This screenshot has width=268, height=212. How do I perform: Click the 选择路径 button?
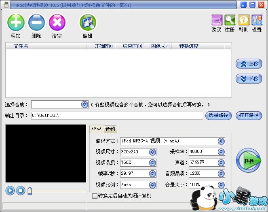218,115
